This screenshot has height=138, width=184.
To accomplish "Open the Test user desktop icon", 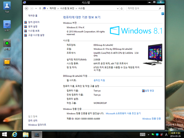I will tap(7, 7).
